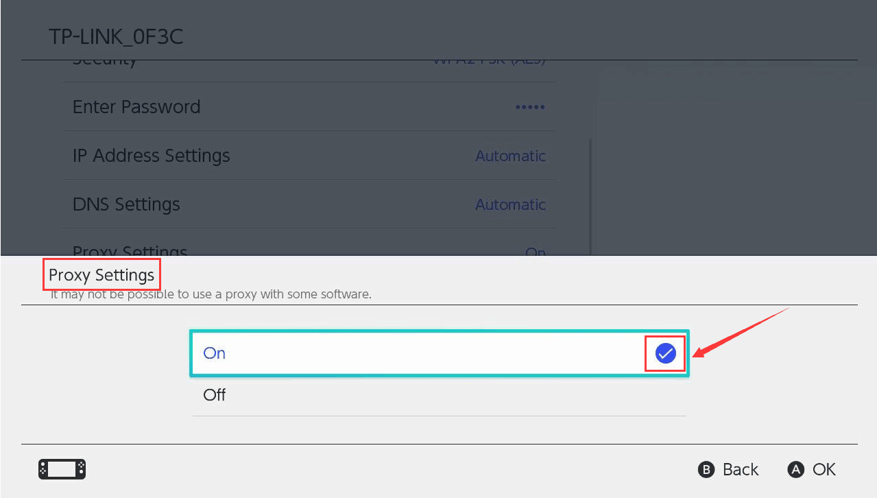Open DNS Settings
Screen dimensions: 877x498
pyautogui.click(x=309, y=204)
